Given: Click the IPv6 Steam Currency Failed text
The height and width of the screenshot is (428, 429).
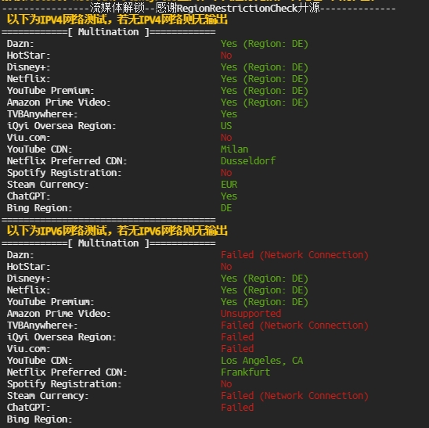Looking at the screenshot, I should (x=294, y=396).
